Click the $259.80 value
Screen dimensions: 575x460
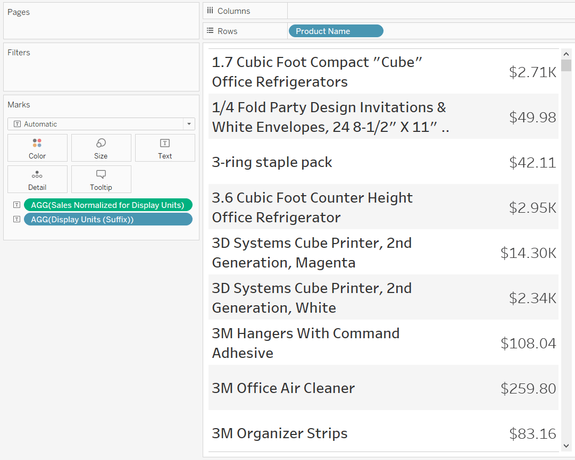pyautogui.click(x=528, y=389)
